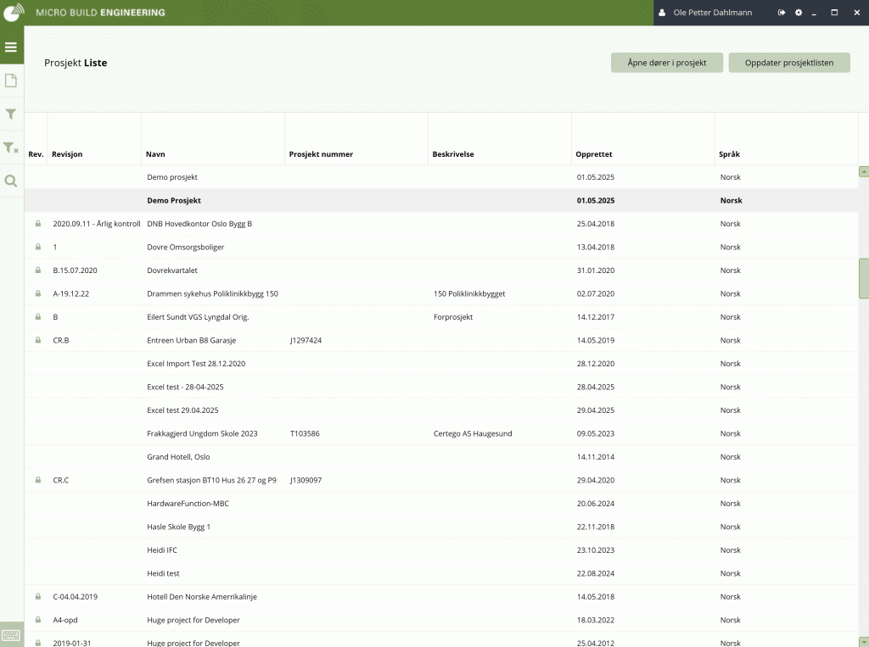Select Excel test 29.04.2025 project
869x647 pixels.
pos(441,410)
